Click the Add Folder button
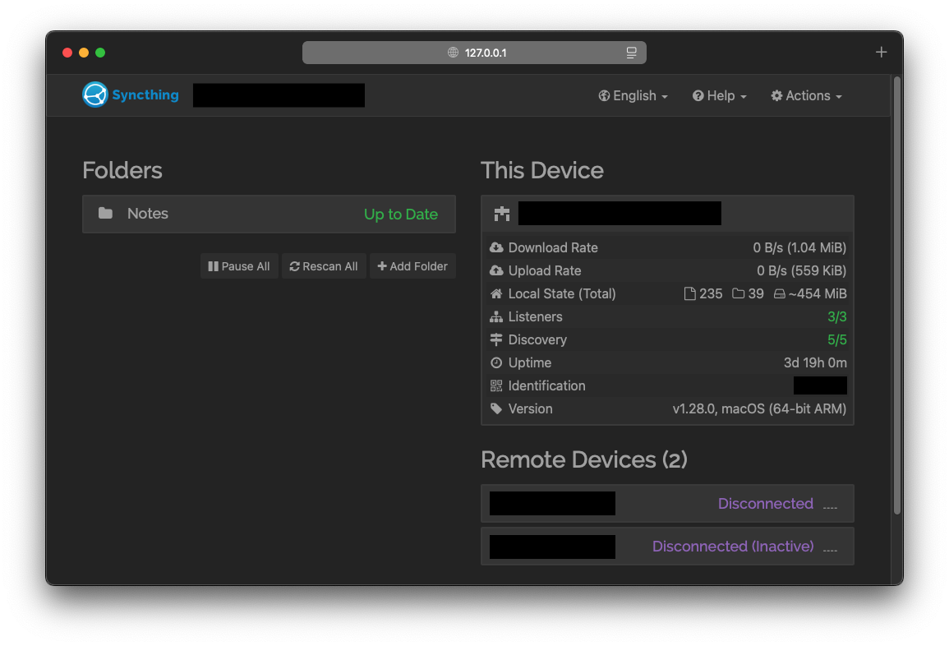Screen dimensions: 949x646 [412, 266]
